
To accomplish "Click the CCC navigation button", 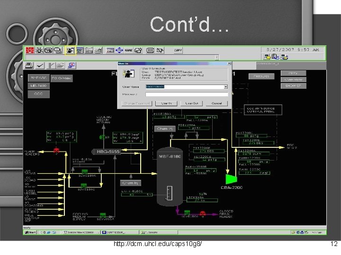I will click(39, 94).
